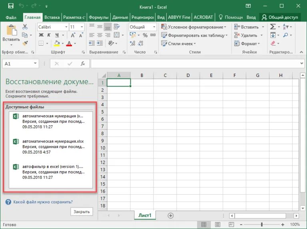Select the Format Painter brush icon
307x229 pixels.
click(x=25, y=43)
